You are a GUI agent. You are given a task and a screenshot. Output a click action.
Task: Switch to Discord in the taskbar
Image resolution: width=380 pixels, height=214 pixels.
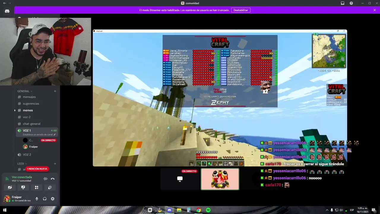[x=169, y=210]
